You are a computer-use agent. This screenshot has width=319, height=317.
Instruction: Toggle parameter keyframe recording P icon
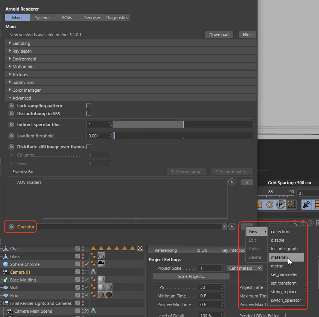tap(281, 205)
